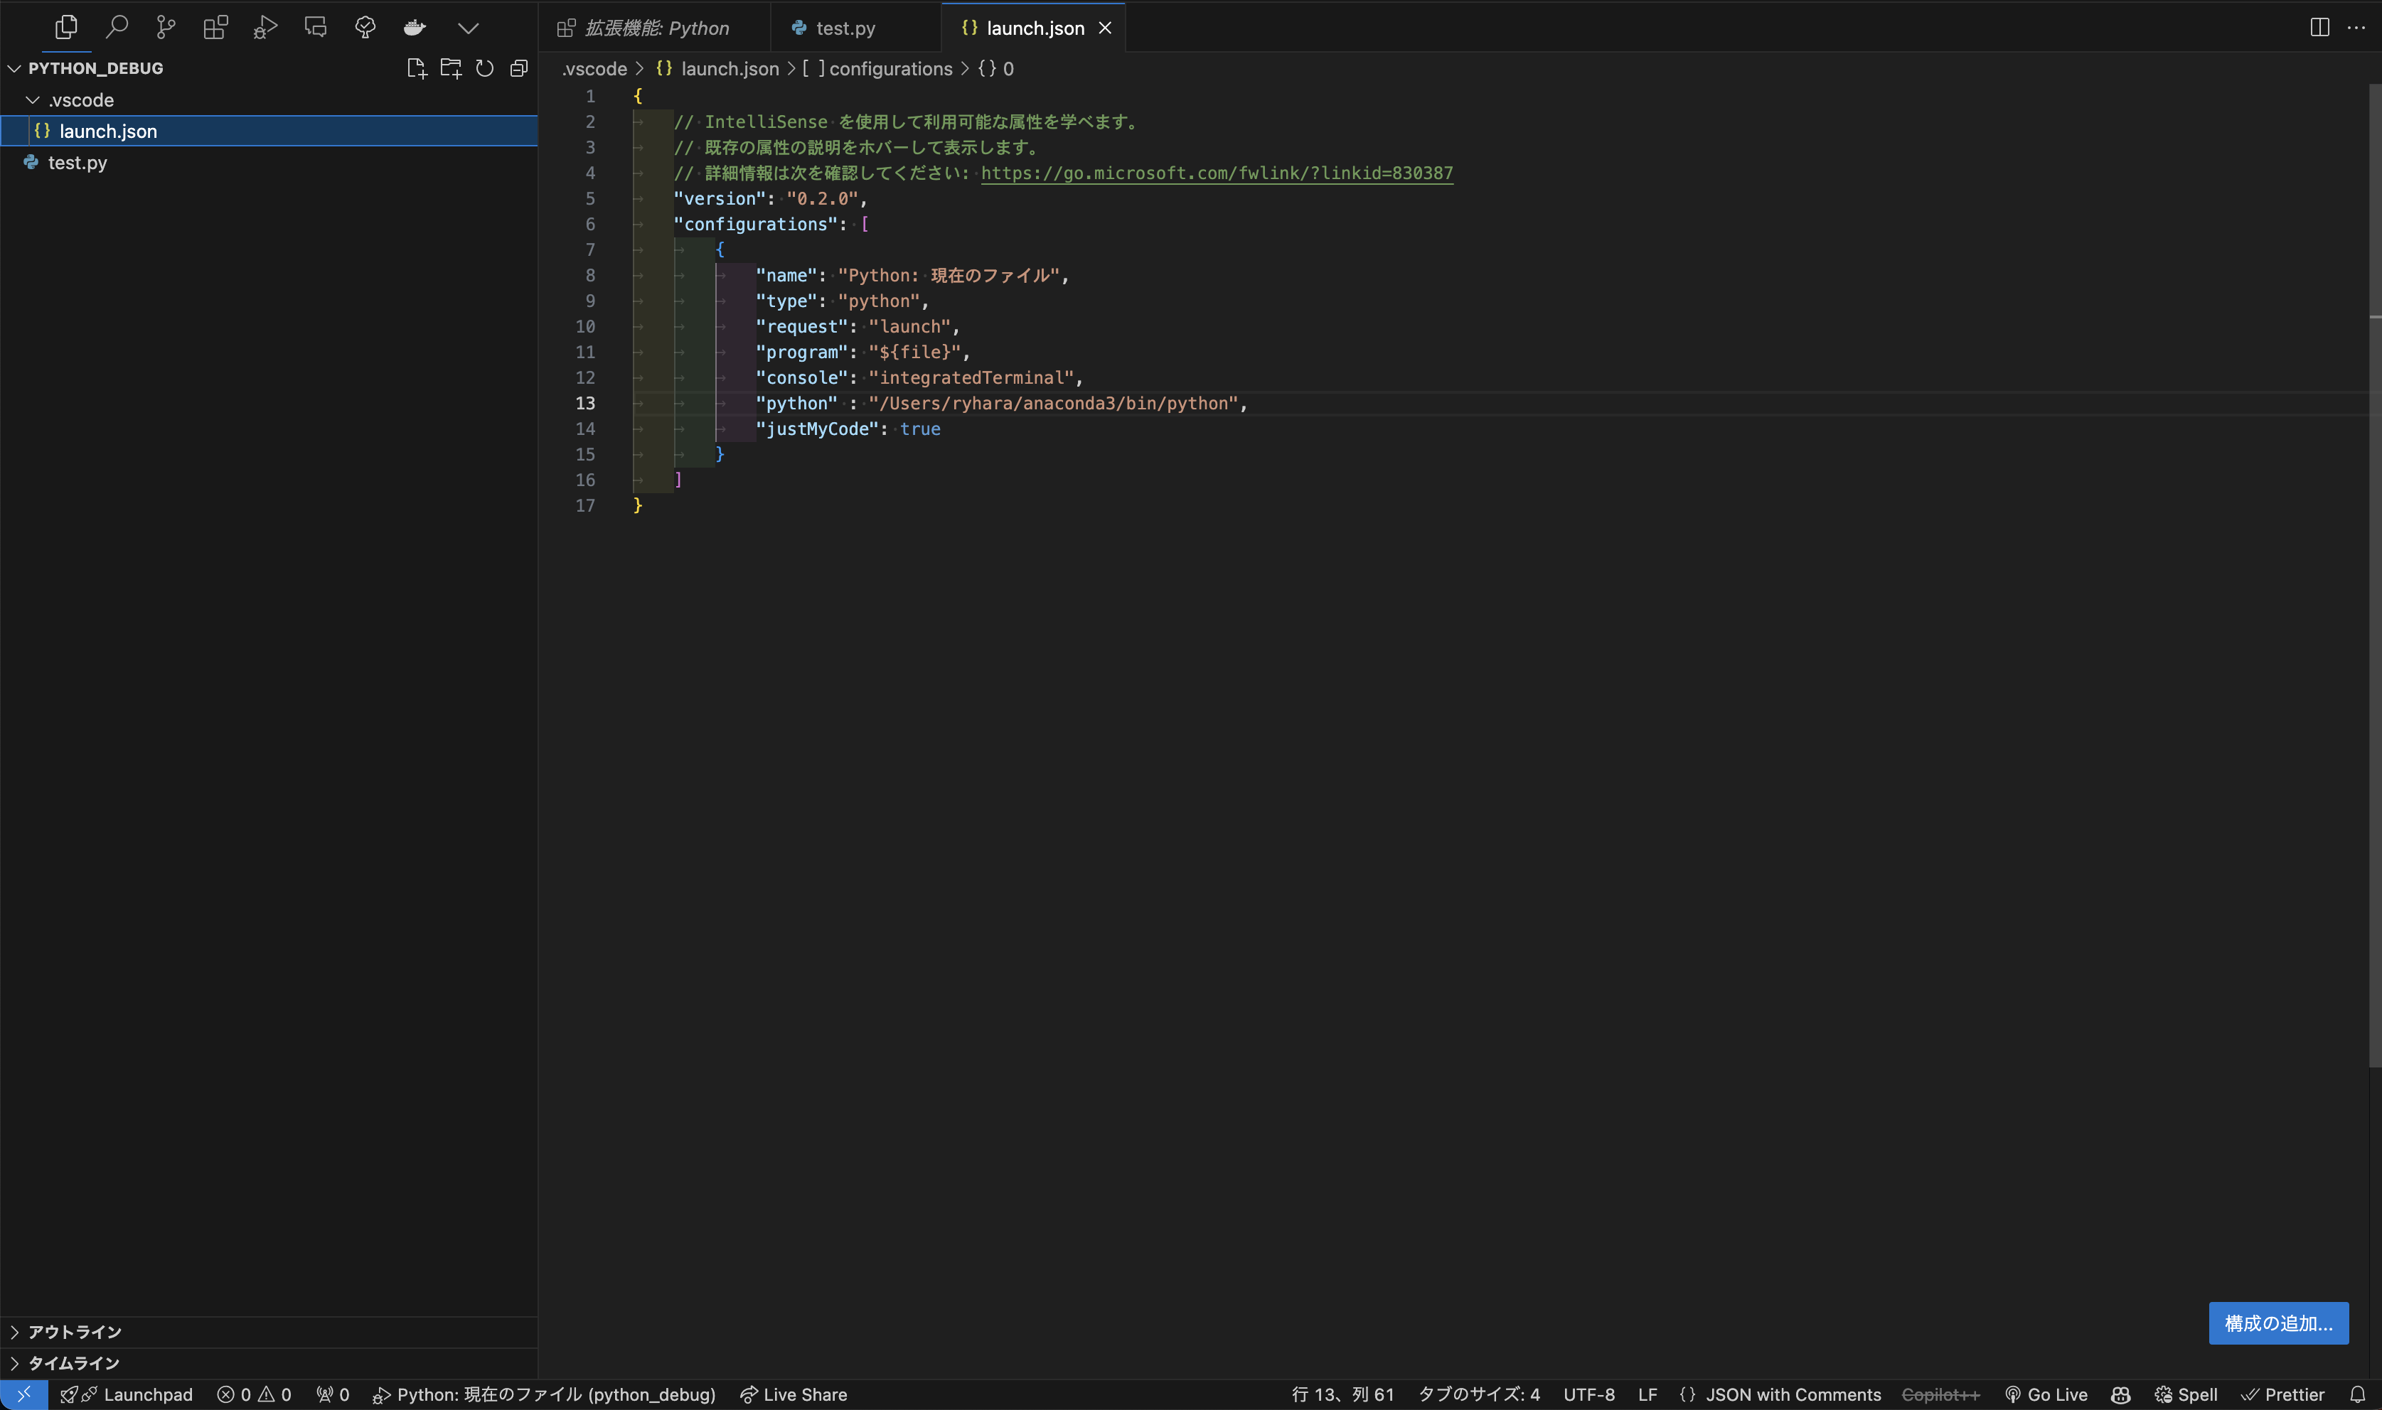Switch to the 拡張機能: Python tab
The width and height of the screenshot is (2382, 1410).
[x=656, y=28]
